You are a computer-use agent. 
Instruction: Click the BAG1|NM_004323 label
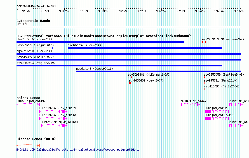(x=217, y=108)
